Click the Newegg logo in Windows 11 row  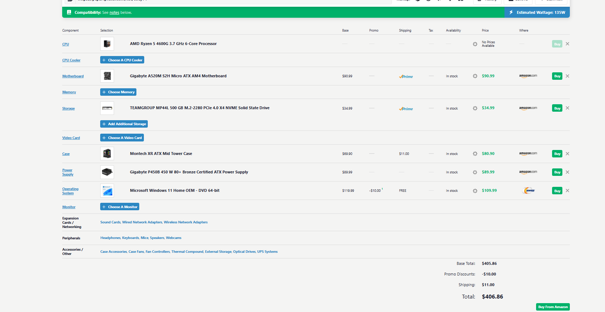(529, 191)
